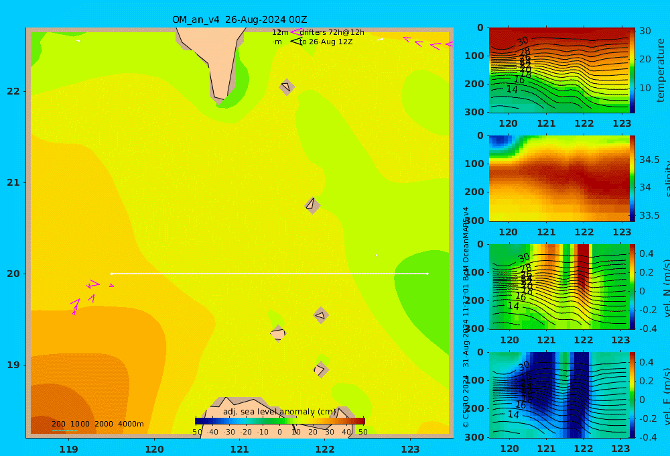Click the dark red velocity core in vel. N panel
The width and height of the screenshot is (670, 456).
[x=583, y=268]
